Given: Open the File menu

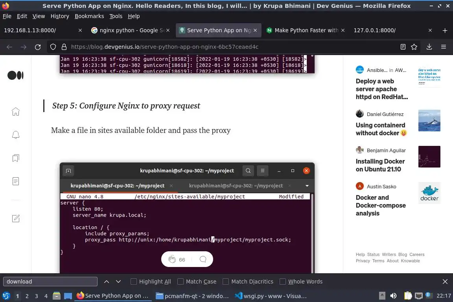Looking at the screenshot, I should pyautogui.click(x=7, y=16).
